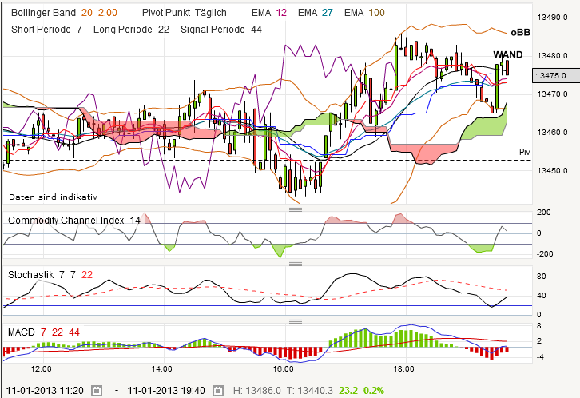Click Stochastik red parameter 22
Viewport: 580px width, 398px height.
[87, 274]
